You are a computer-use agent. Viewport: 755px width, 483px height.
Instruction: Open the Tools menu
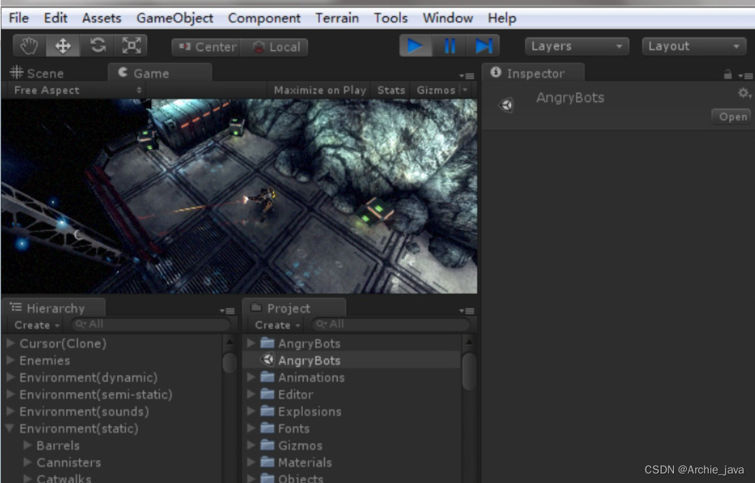[x=391, y=18]
